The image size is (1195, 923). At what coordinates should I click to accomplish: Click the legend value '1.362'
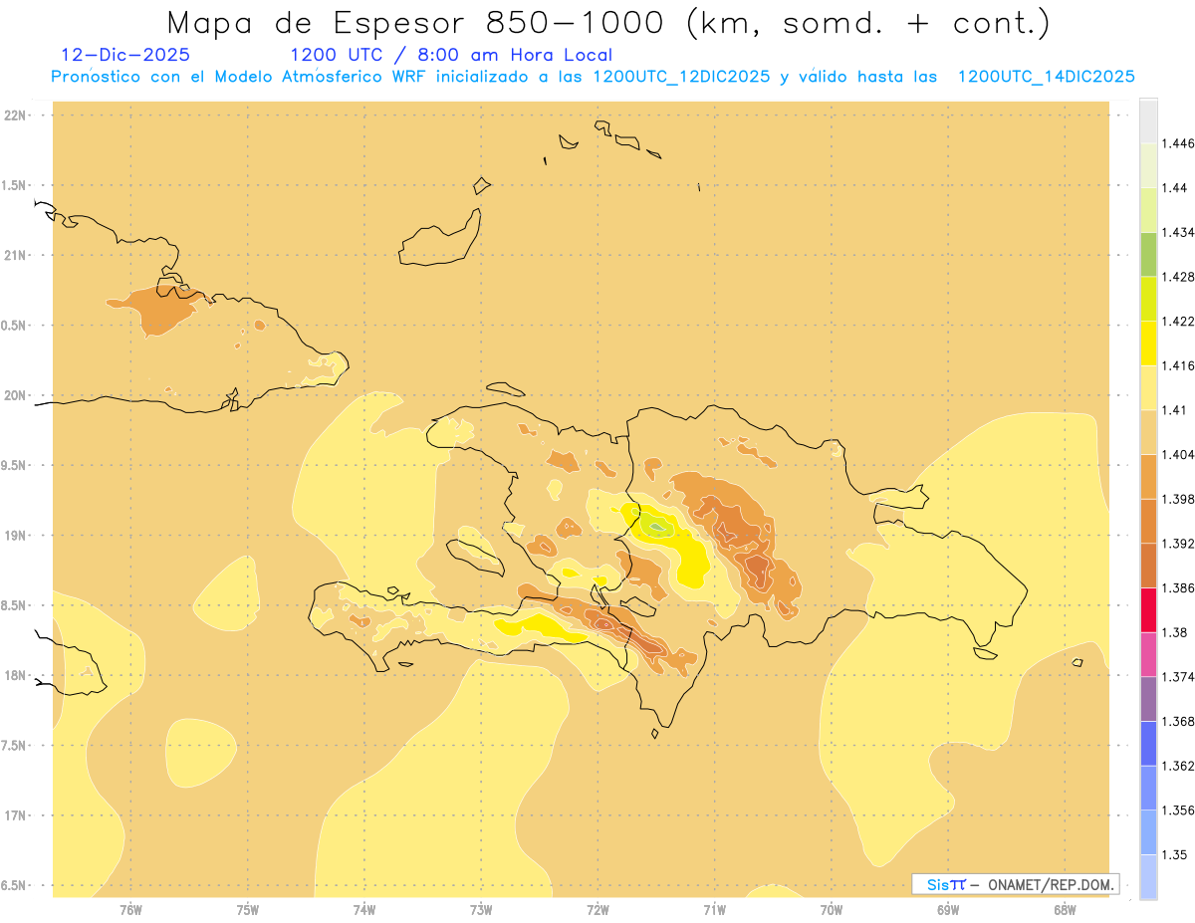click(x=1178, y=766)
